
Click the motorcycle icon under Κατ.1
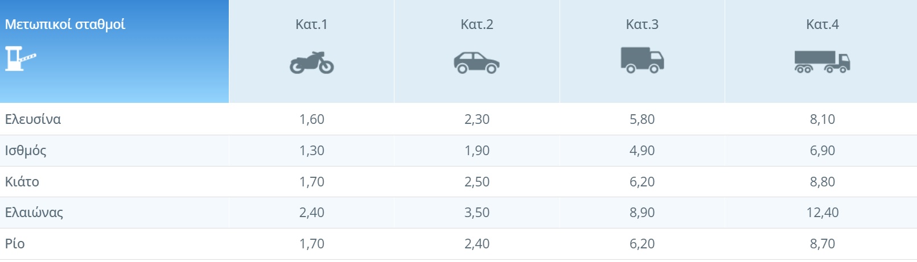pyautogui.click(x=311, y=63)
